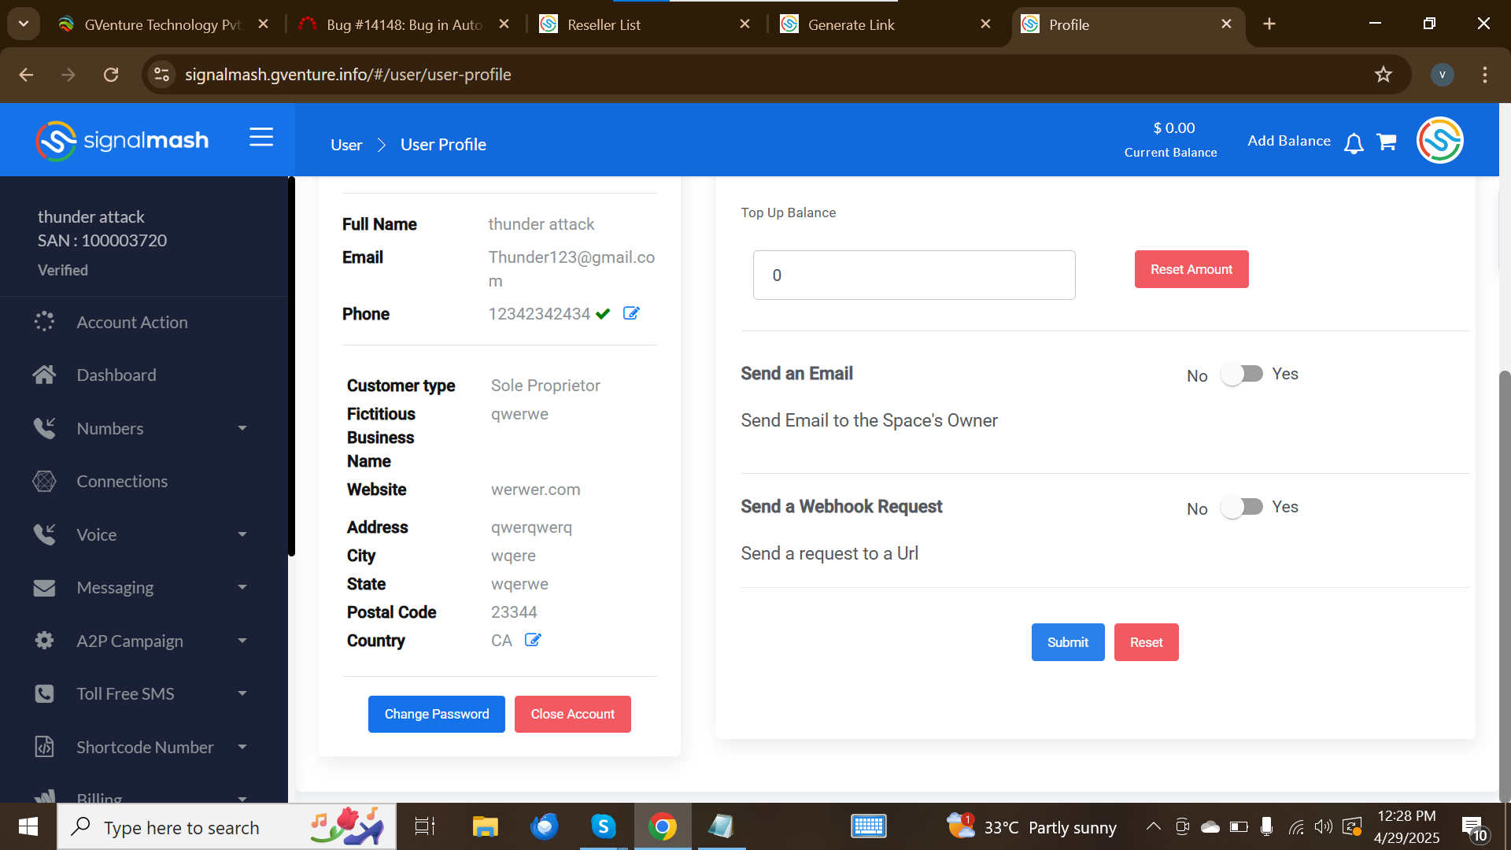Click the notification bell icon
Image resolution: width=1511 pixels, height=850 pixels.
point(1354,143)
